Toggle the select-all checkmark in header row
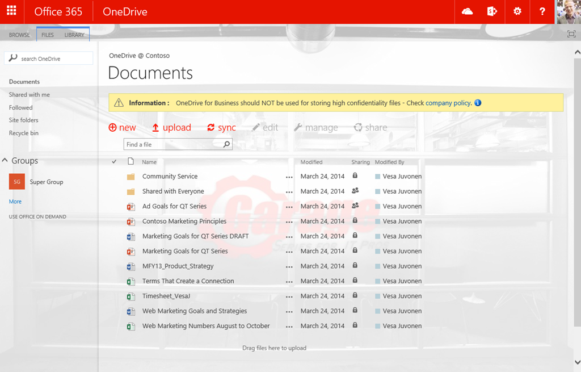The height and width of the screenshot is (372, 581). coord(114,162)
